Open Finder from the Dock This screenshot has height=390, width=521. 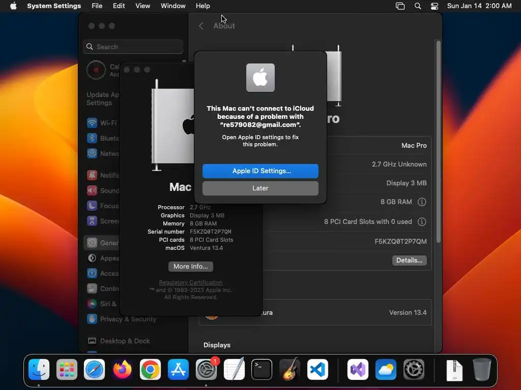[39, 369]
